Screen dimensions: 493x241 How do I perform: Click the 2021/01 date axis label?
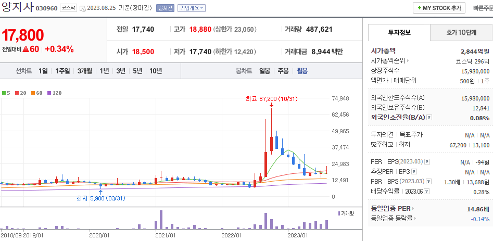click(166, 235)
